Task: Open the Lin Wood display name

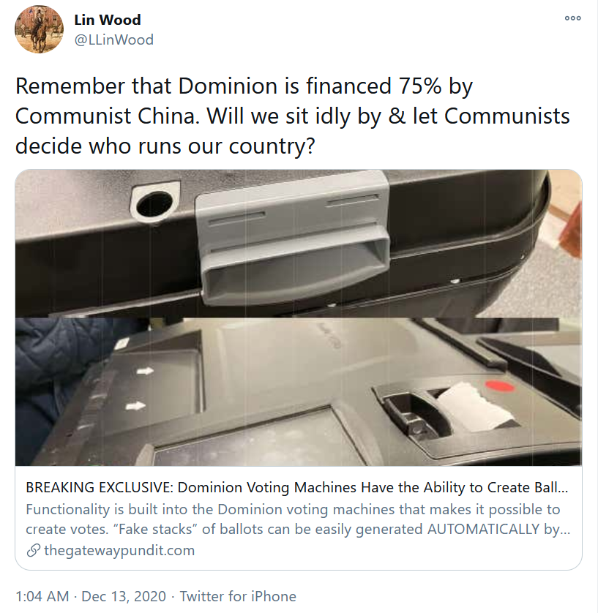Action: (x=108, y=20)
